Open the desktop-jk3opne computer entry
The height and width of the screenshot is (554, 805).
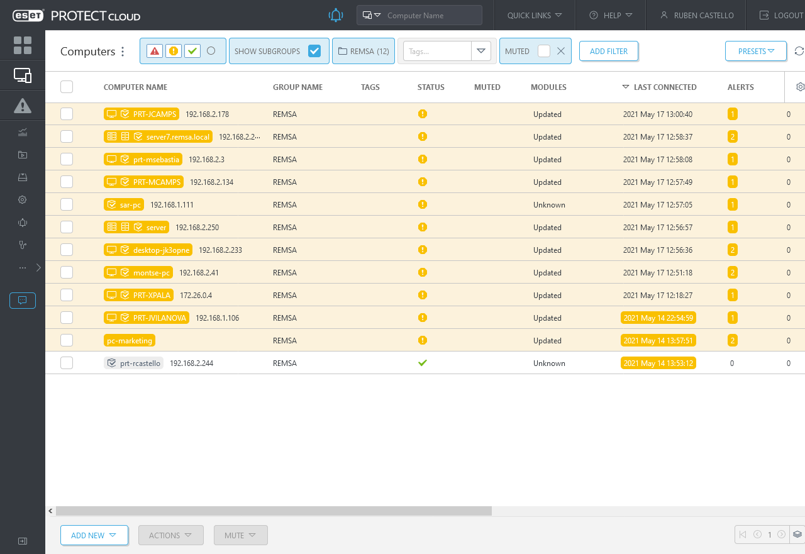[148, 250]
